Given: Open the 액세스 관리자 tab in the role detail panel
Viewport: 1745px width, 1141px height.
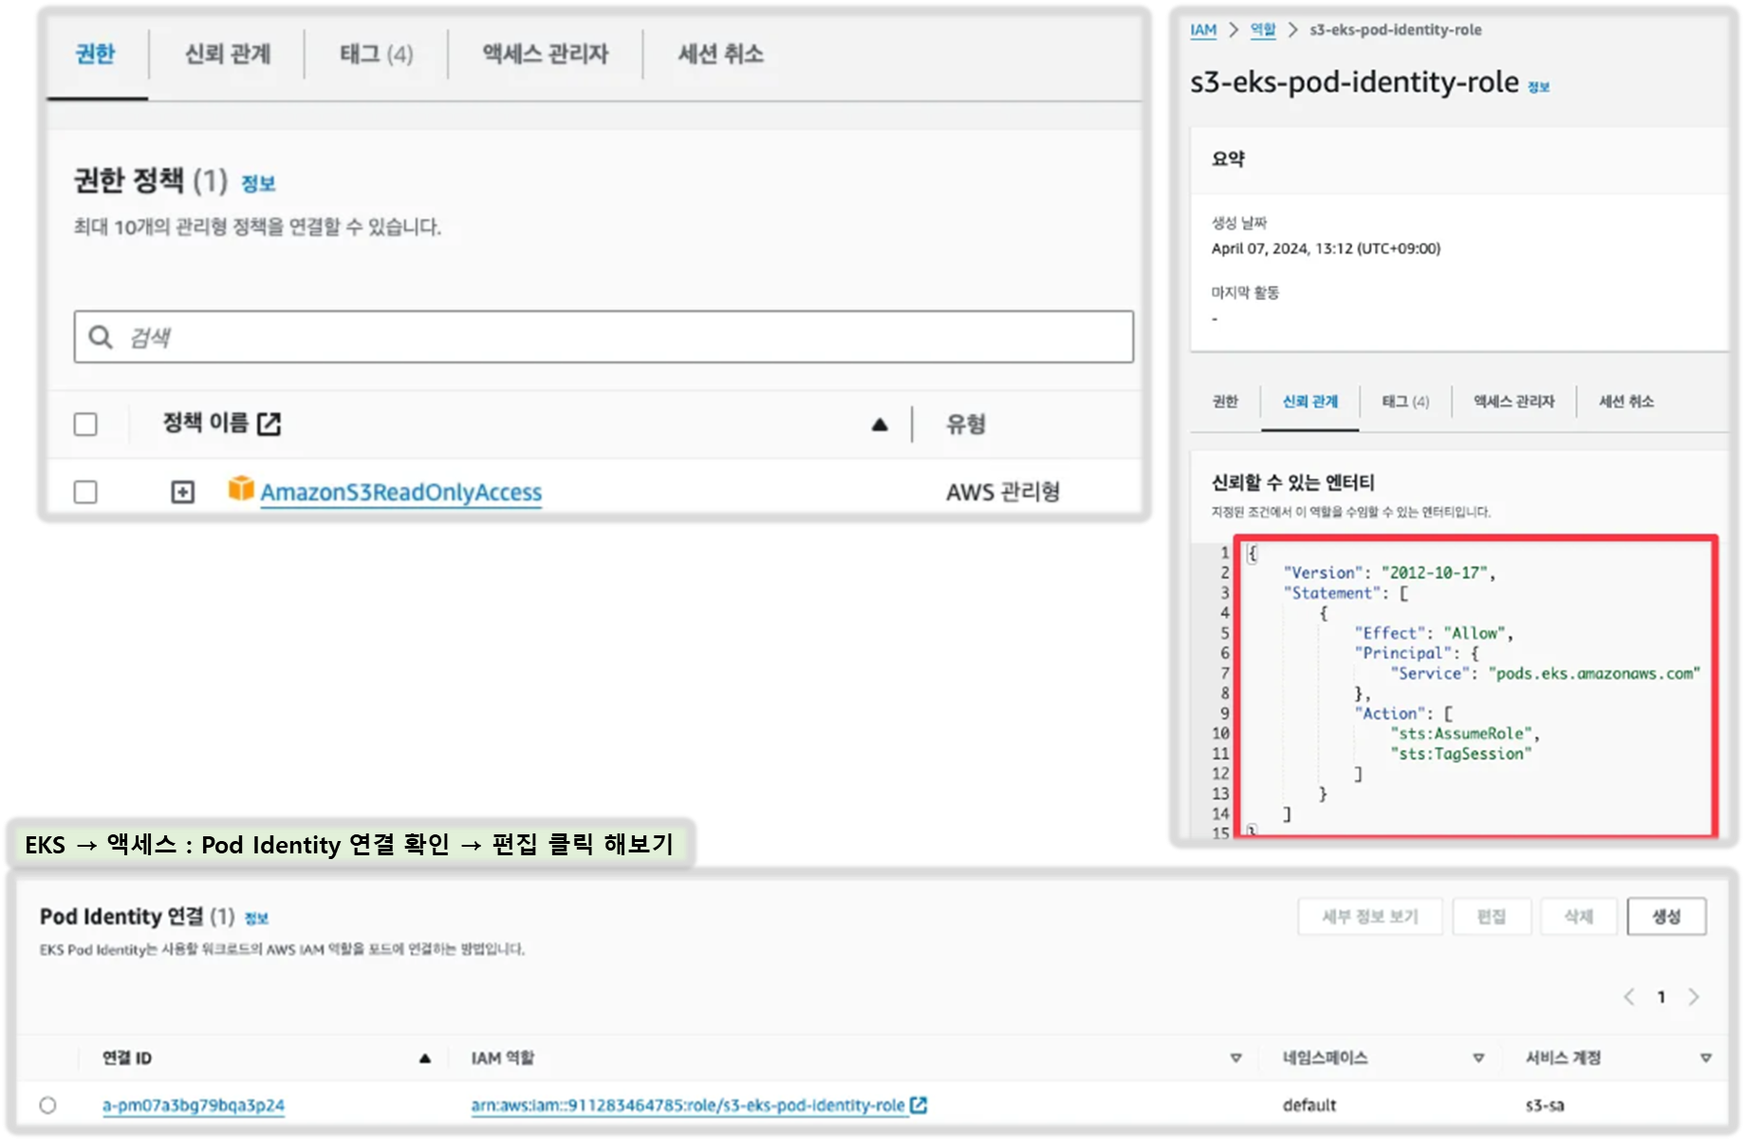Looking at the screenshot, I should [1514, 402].
